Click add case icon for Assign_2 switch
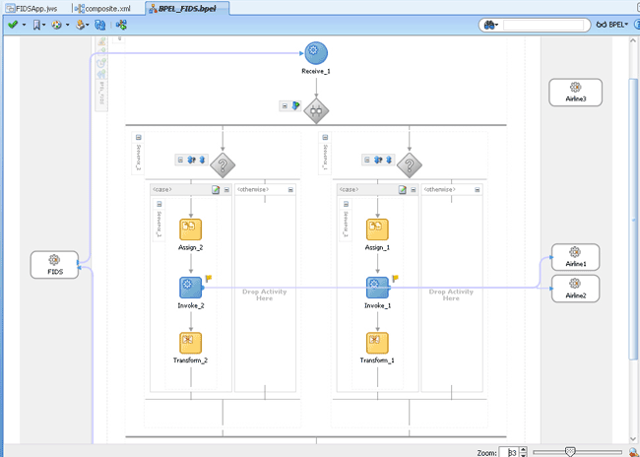 [x=191, y=160]
